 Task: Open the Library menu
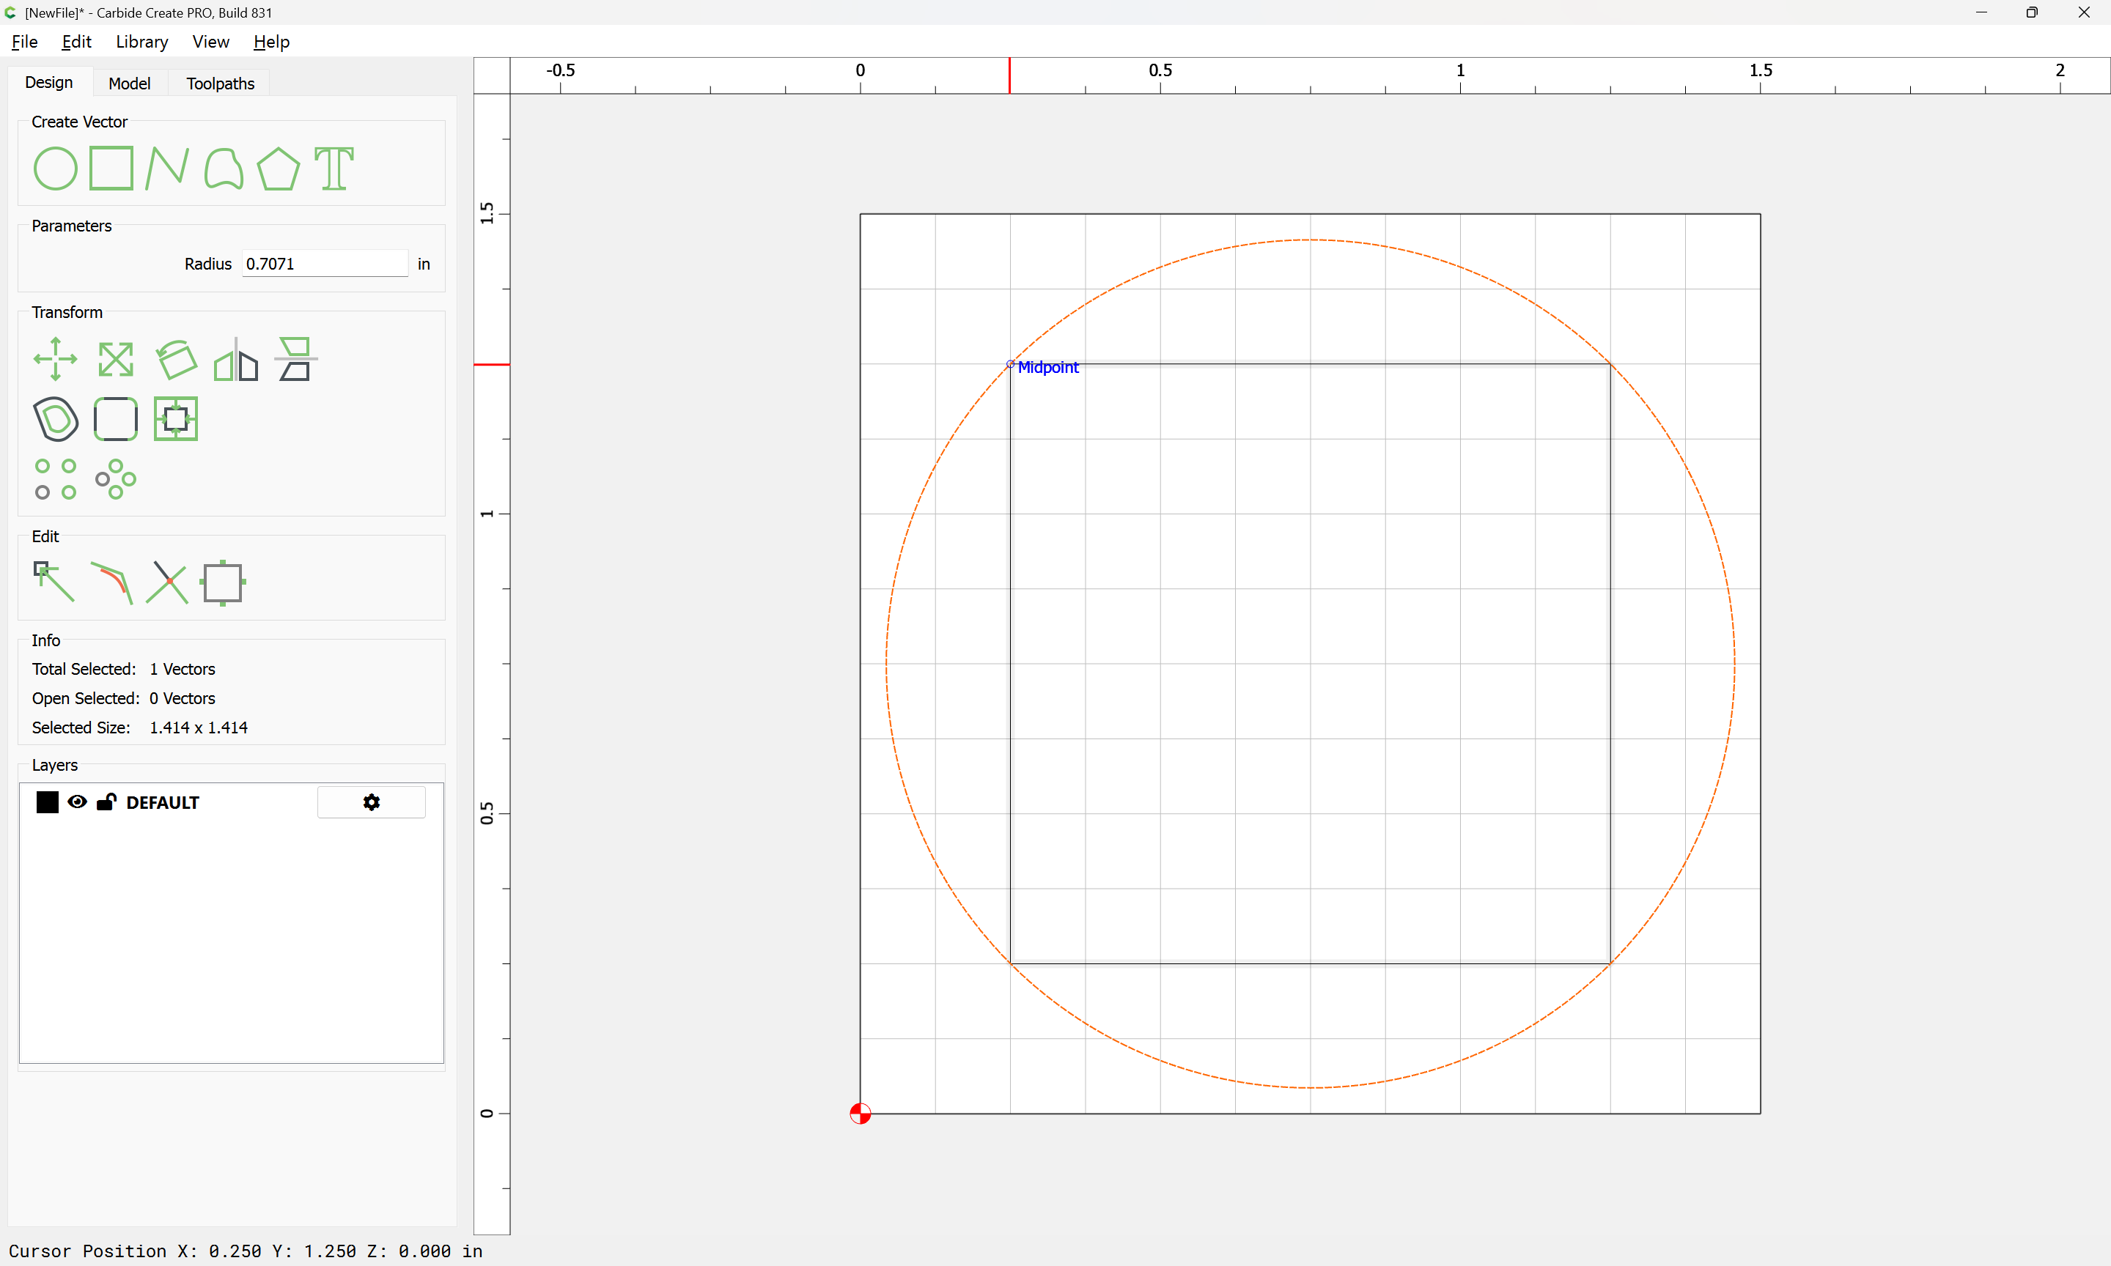tap(141, 42)
